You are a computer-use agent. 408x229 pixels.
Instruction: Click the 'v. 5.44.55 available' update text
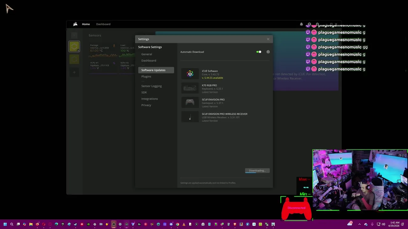212,78
